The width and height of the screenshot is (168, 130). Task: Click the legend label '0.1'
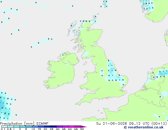coord(3,129)
